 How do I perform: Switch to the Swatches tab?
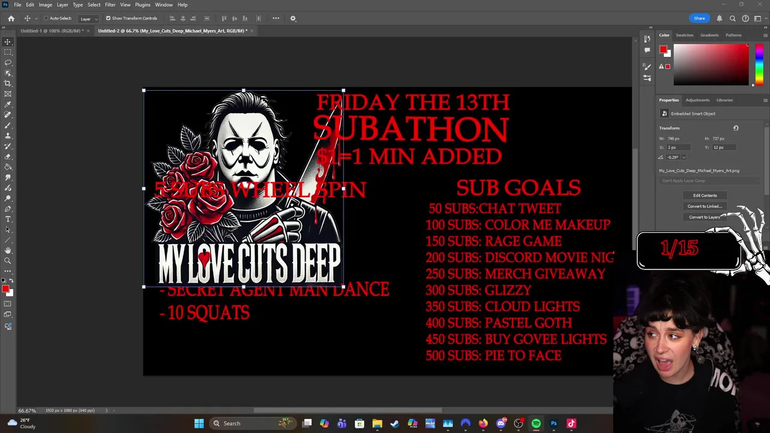685,35
